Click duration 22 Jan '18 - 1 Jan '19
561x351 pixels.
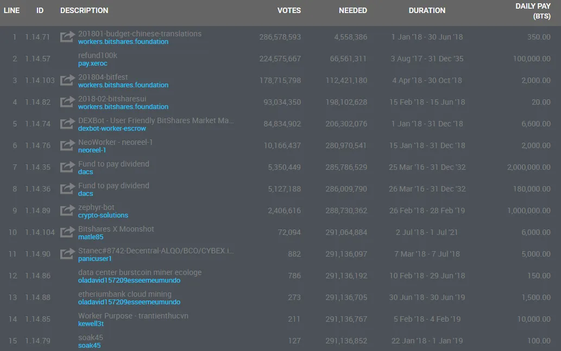[427, 341]
